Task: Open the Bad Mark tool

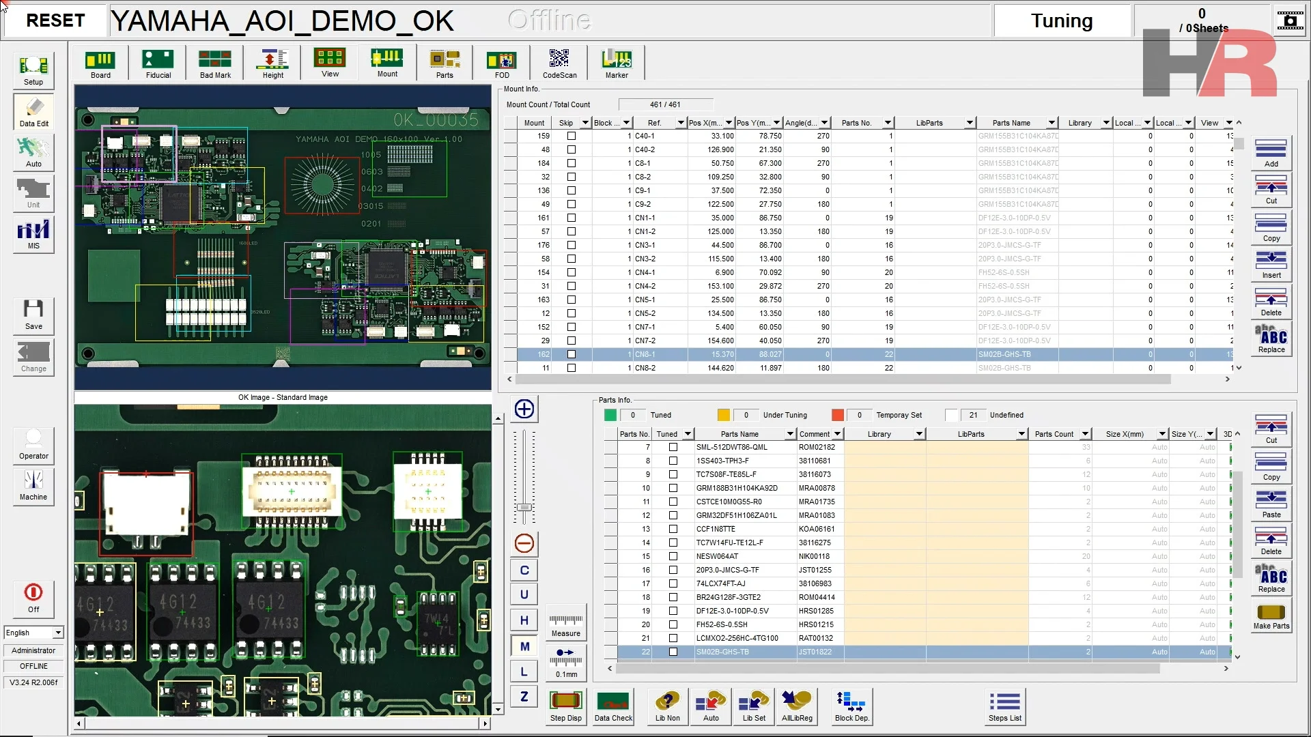Action: [215, 63]
